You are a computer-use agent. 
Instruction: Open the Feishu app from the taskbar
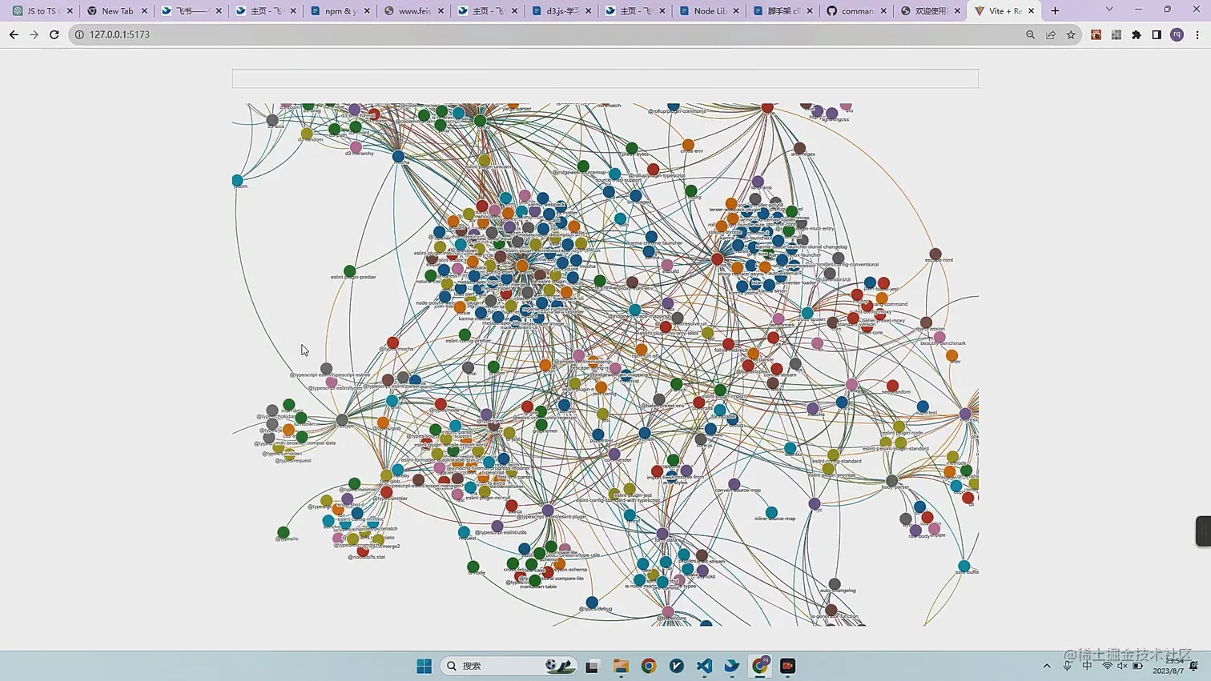coord(732,666)
